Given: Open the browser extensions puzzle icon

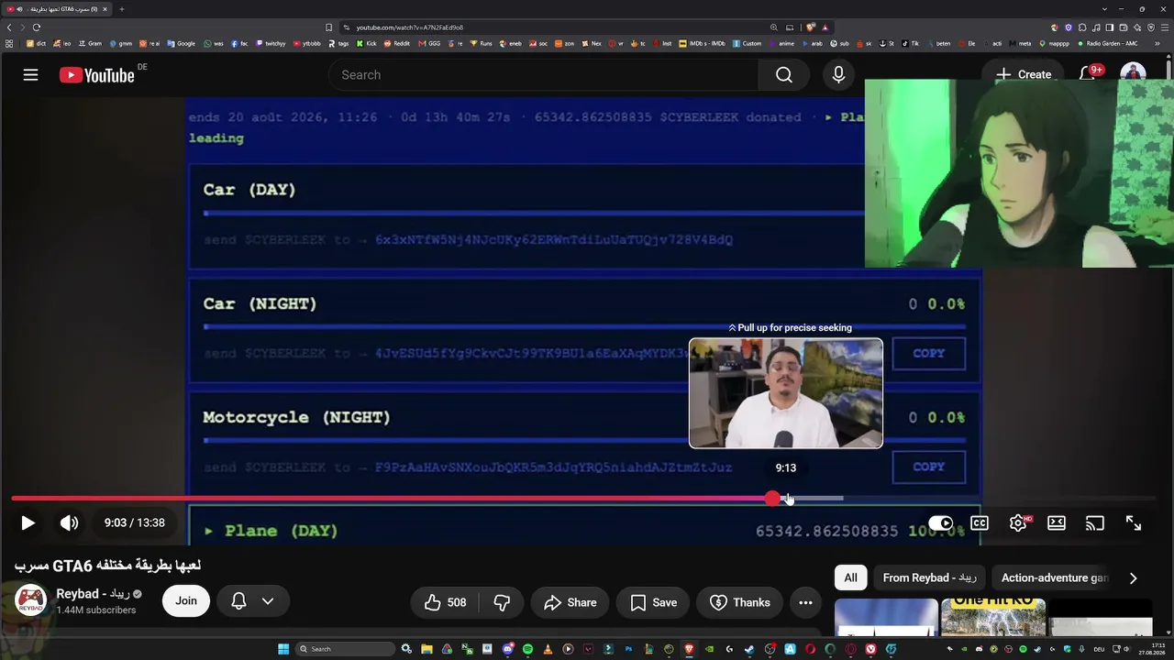Looking at the screenshot, I should [1080, 27].
